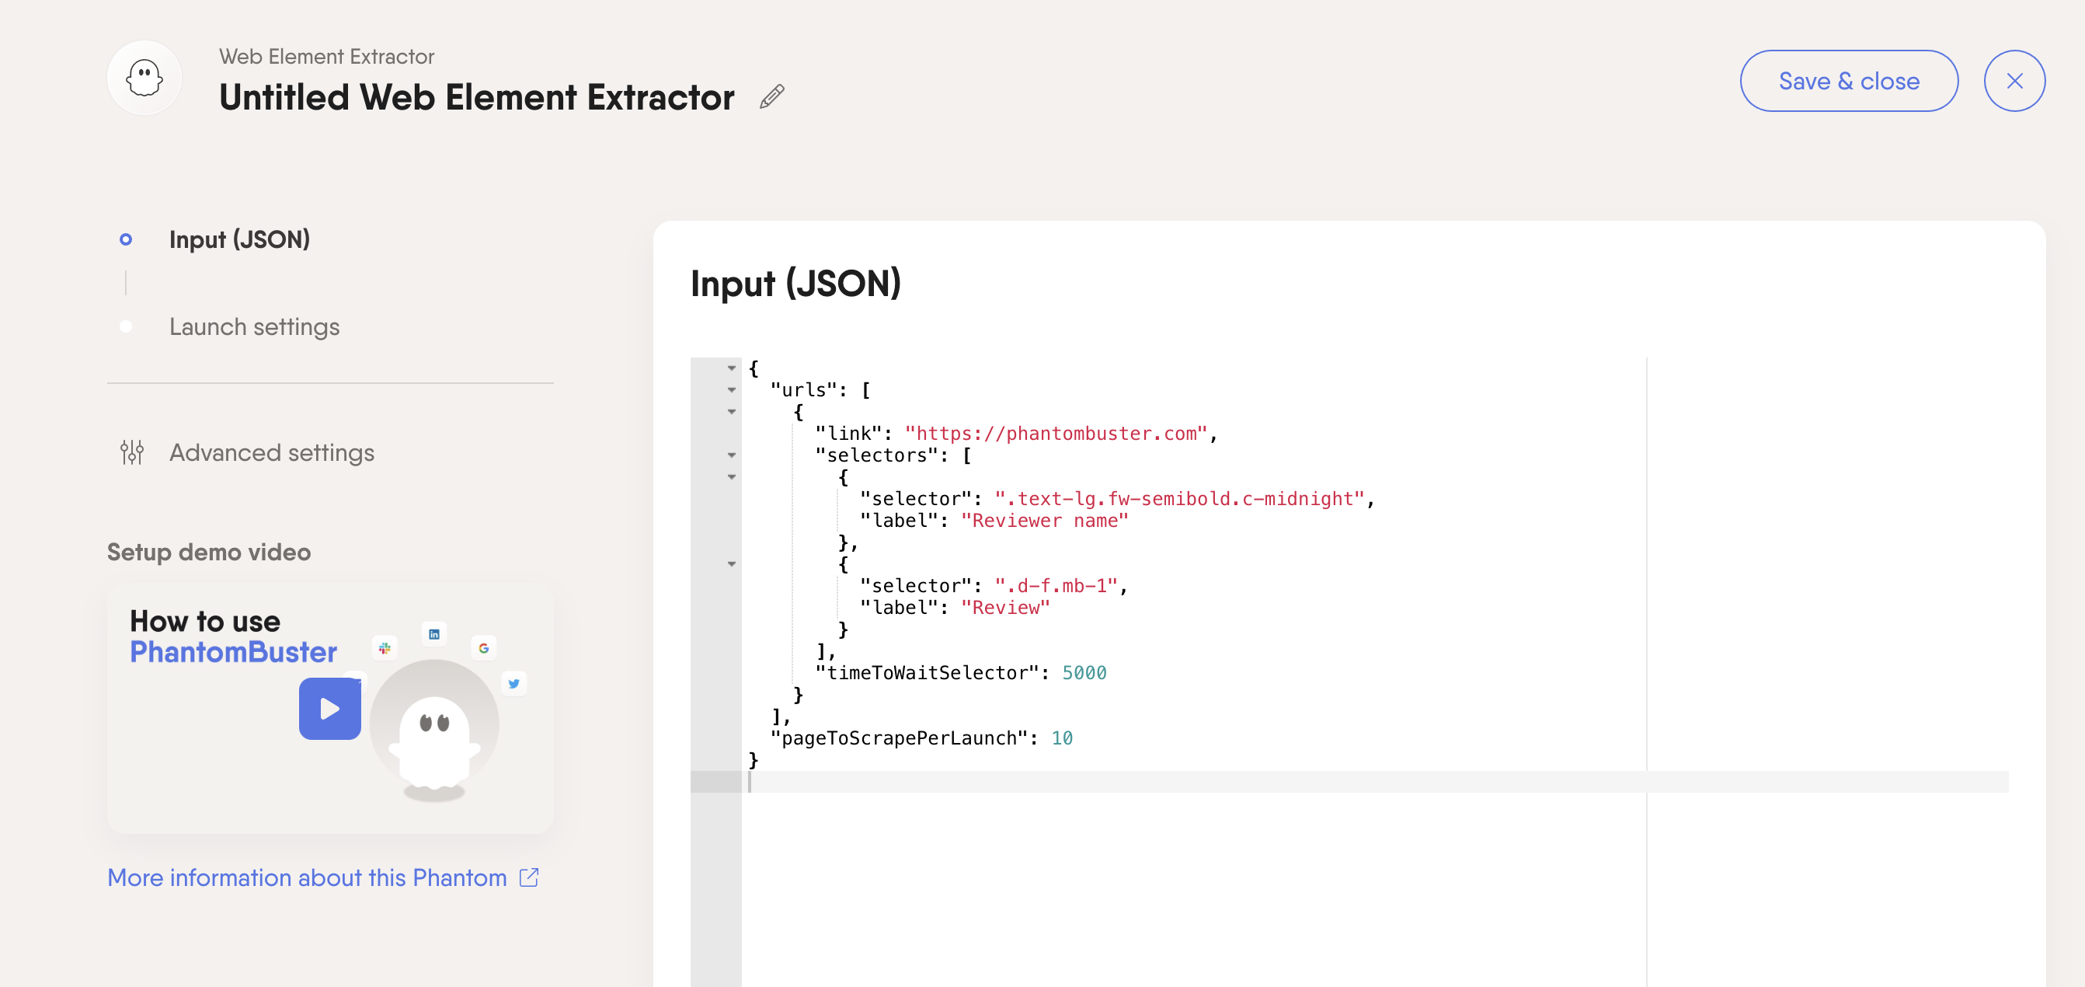Click the Google icon in the demo thumbnail
This screenshot has width=2085, height=987.
[483, 647]
